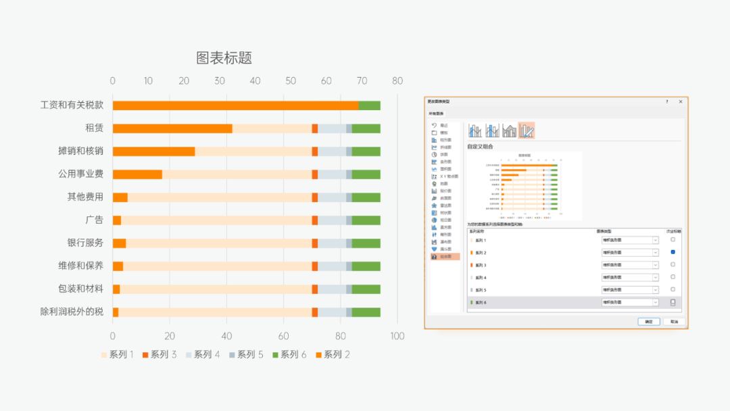Image resolution: width=730 pixels, height=411 pixels.
Task: Select 组合图 combo entry in sidebar
Action: coord(445,257)
